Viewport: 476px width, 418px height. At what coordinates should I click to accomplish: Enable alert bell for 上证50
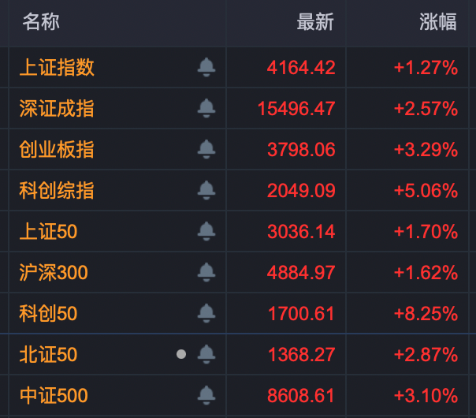(x=206, y=231)
